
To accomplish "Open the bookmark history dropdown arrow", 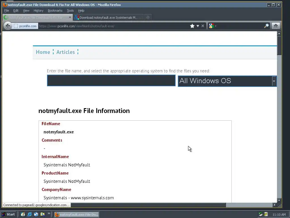I will 198,26.
